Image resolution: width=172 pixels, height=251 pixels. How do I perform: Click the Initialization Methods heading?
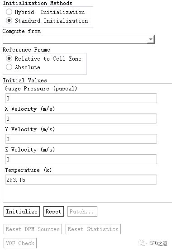38,3
